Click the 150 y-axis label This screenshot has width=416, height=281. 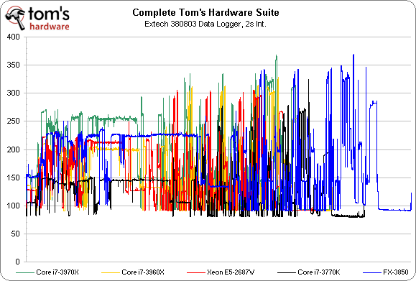(14, 178)
